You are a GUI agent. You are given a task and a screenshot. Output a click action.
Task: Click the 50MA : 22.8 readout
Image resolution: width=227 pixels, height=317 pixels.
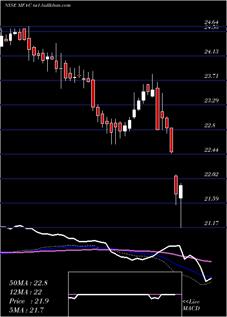click(28, 283)
